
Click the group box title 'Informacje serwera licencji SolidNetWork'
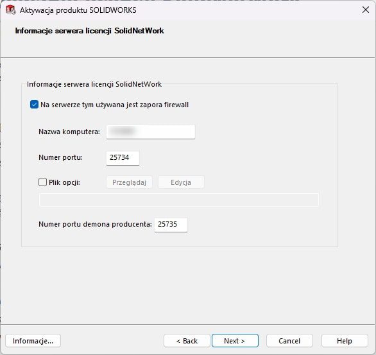[94, 84]
